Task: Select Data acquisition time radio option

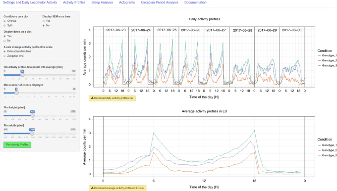Action: (x=4, y=51)
